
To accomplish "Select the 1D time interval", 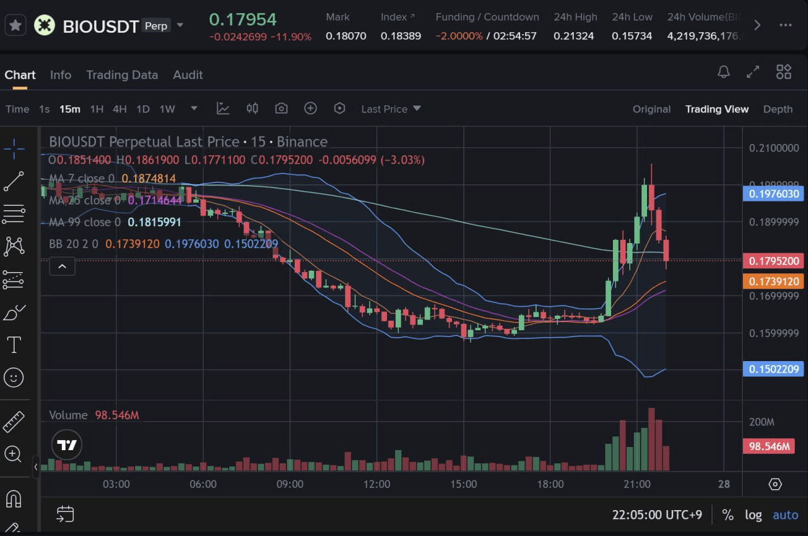I will (x=143, y=109).
